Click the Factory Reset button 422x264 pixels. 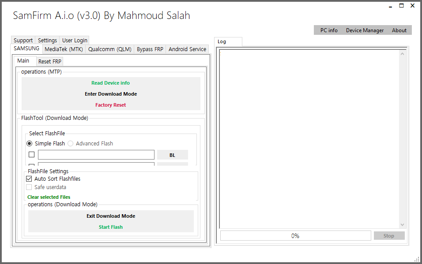click(111, 105)
